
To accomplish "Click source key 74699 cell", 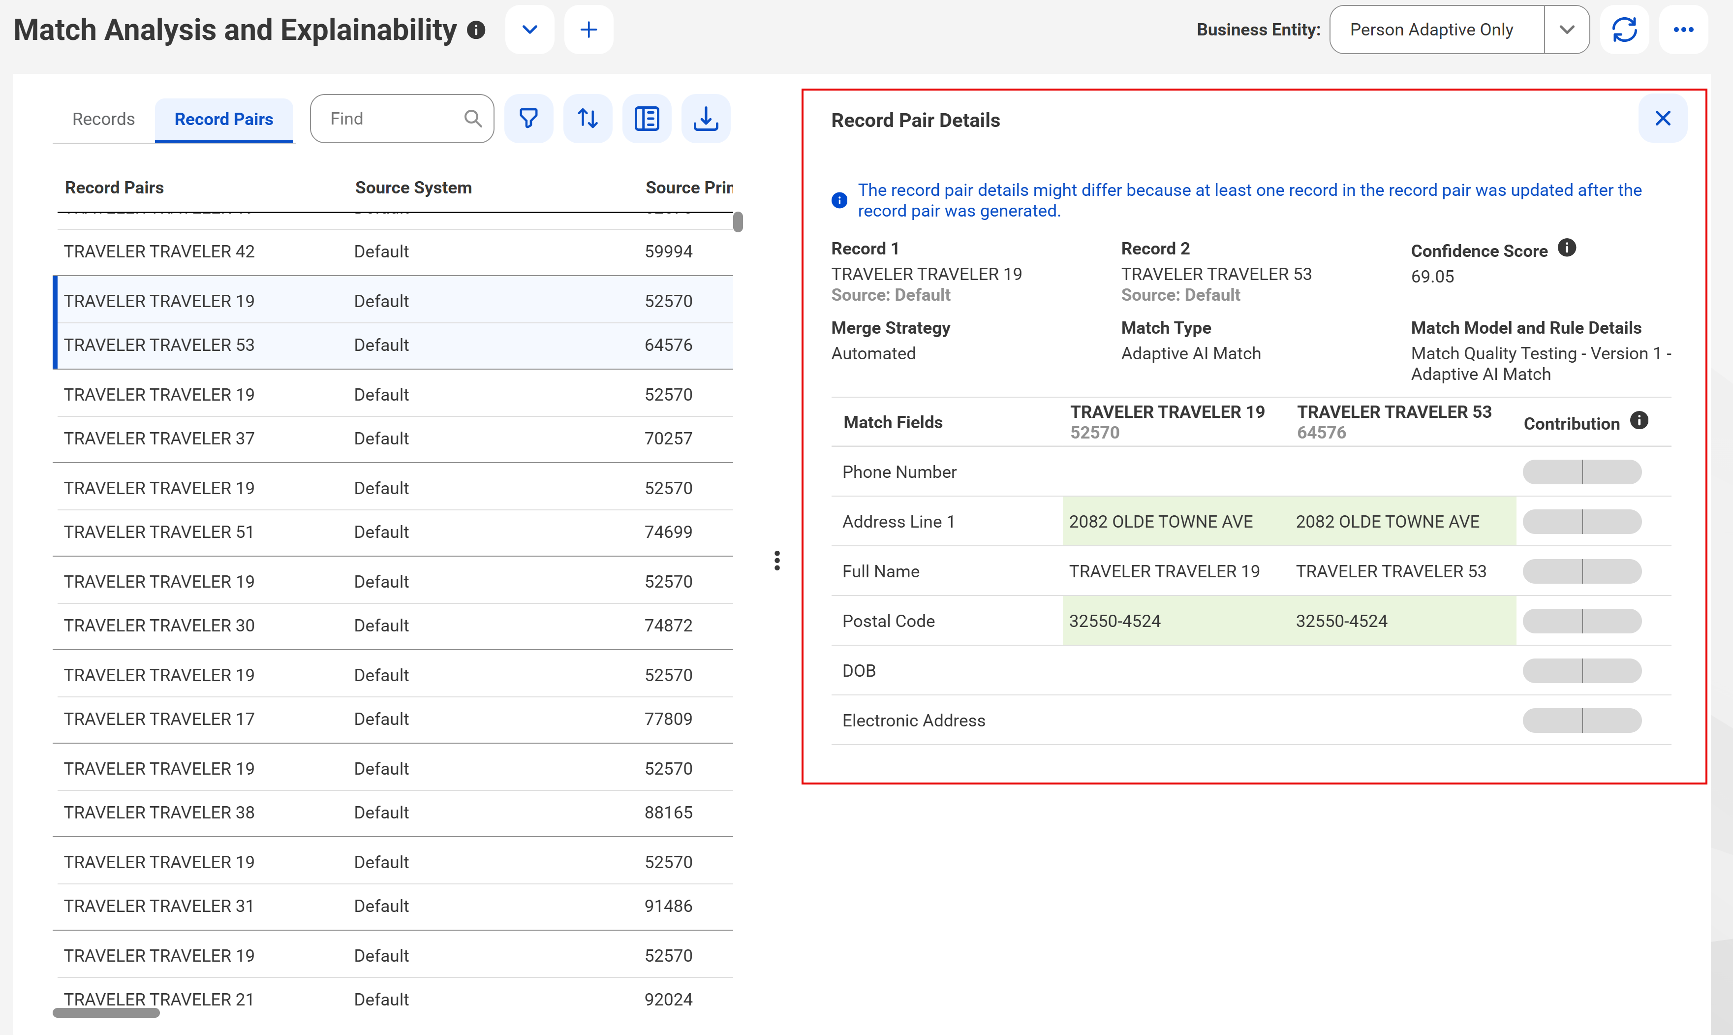I will click(669, 532).
